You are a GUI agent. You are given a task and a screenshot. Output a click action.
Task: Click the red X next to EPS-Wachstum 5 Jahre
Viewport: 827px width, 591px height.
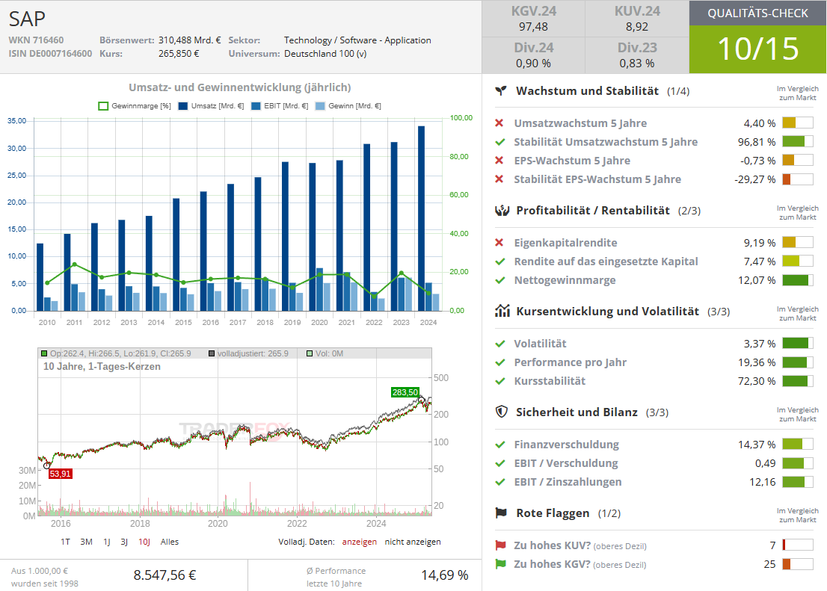click(x=499, y=161)
